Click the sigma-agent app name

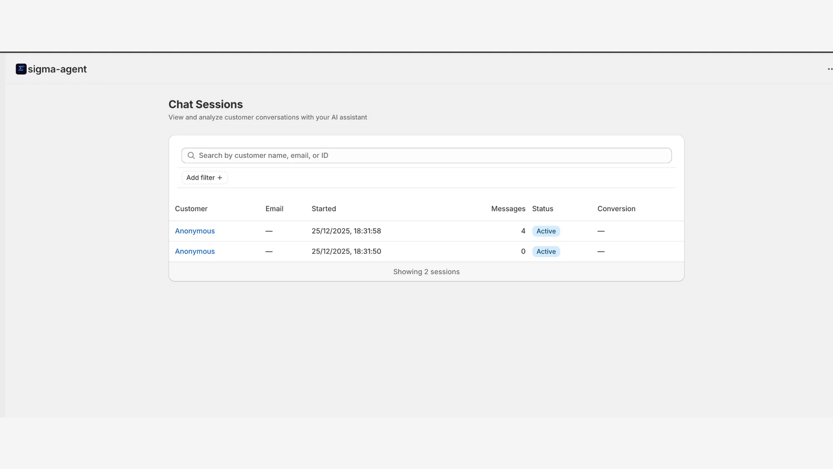(57, 68)
